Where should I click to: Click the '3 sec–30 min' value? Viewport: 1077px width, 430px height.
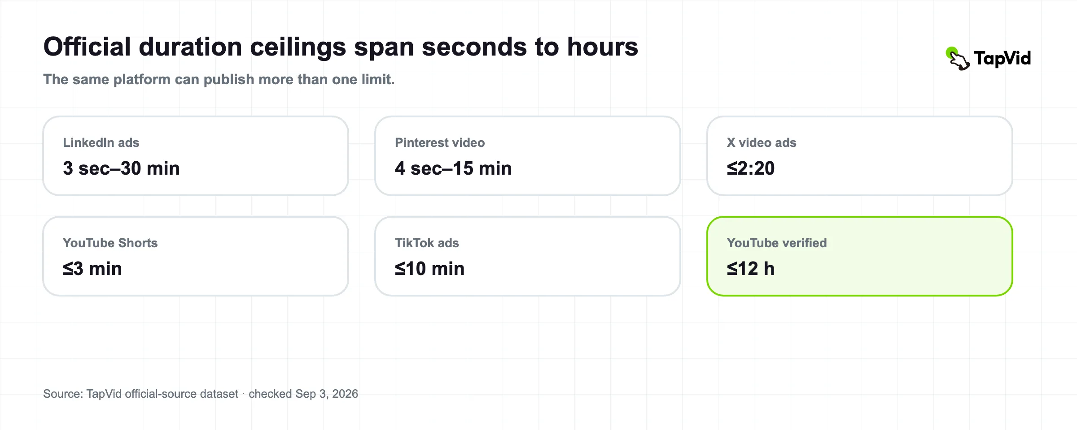tap(121, 168)
